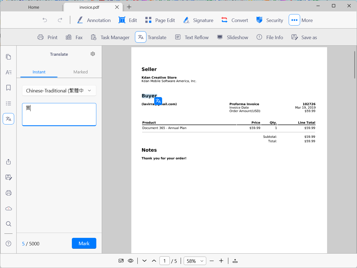Open the Chinese-Traditional language dropdown
Screen dimensions: 357x268
coord(59,91)
